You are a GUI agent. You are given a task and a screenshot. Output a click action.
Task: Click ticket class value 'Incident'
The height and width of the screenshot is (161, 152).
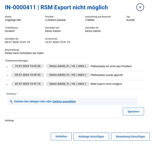pyautogui.click(x=10, y=31)
